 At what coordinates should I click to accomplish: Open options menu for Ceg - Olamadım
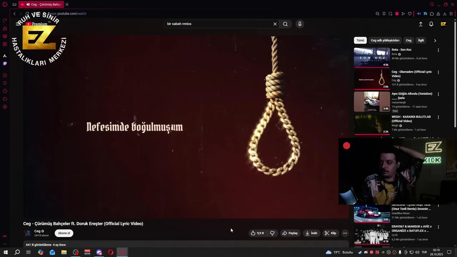point(438,72)
